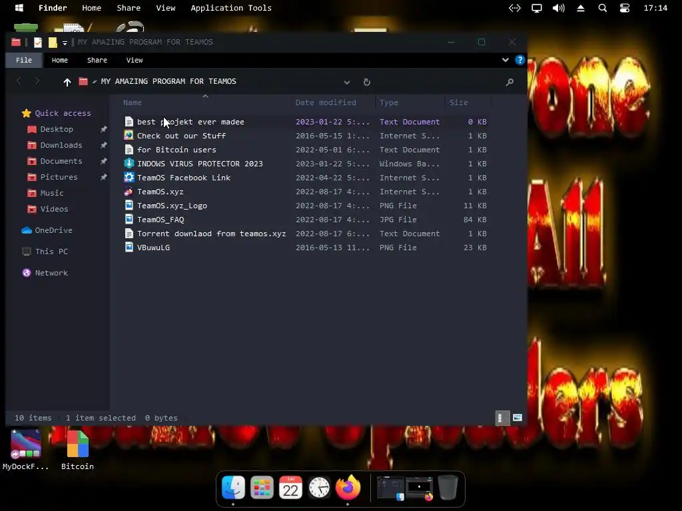The width and height of the screenshot is (682, 511).
Task: Sort by the Type column header
Action: (389, 102)
